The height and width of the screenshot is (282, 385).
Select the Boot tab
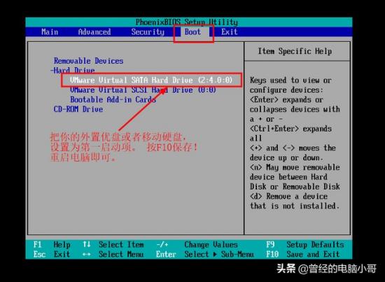(192, 32)
